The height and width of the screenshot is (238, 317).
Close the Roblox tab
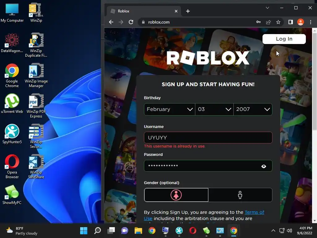176,11
